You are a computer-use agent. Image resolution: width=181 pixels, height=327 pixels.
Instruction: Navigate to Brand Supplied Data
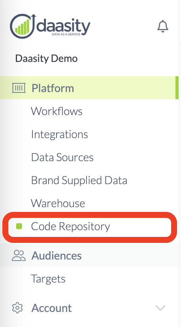pyautogui.click(x=79, y=181)
